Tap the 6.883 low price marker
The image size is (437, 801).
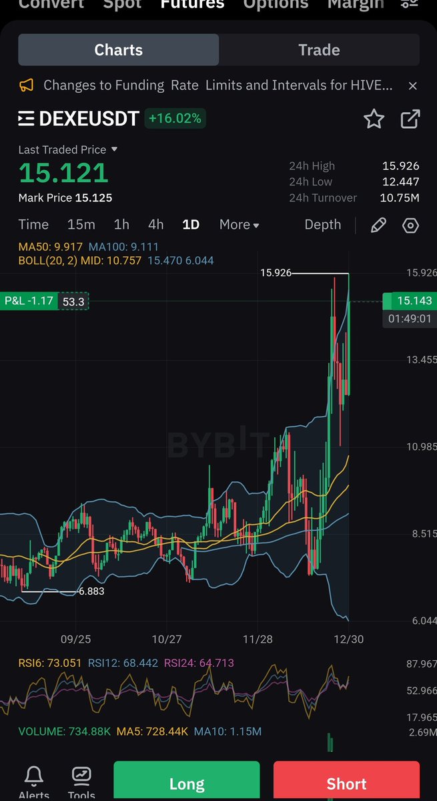pyautogui.click(x=91, y=591)
